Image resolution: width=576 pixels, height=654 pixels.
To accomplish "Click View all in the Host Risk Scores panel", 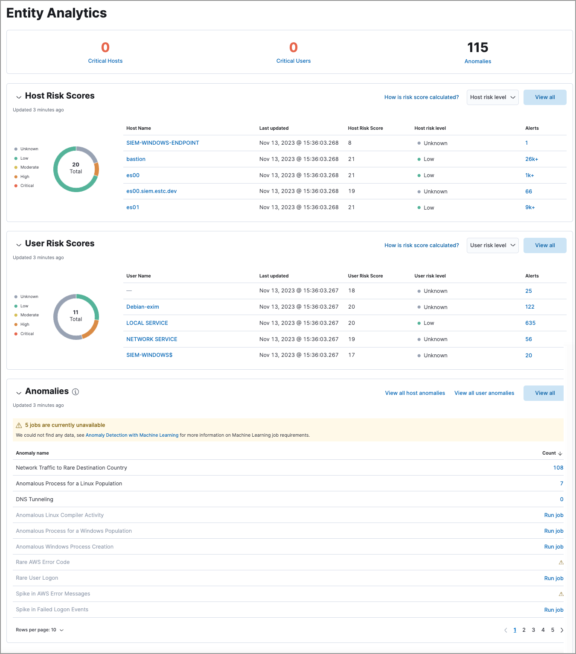I will tap(545, 97).
